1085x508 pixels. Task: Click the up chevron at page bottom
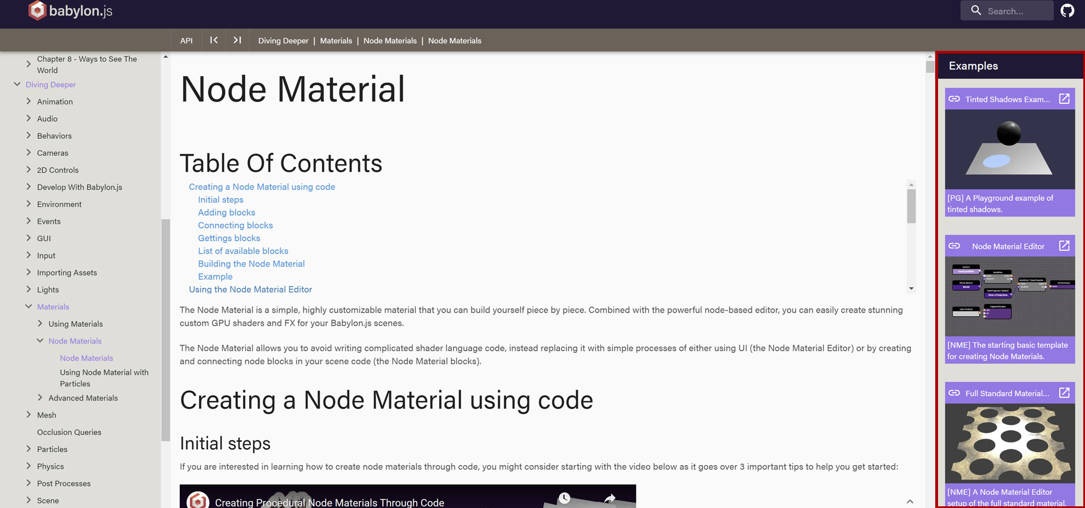910,501
